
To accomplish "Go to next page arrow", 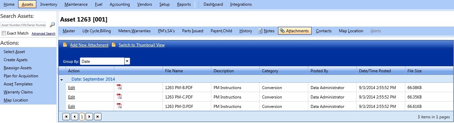I will coord(89,117).
